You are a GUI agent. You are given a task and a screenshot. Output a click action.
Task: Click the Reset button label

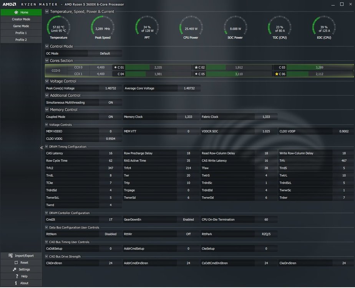tap(24, 263)
